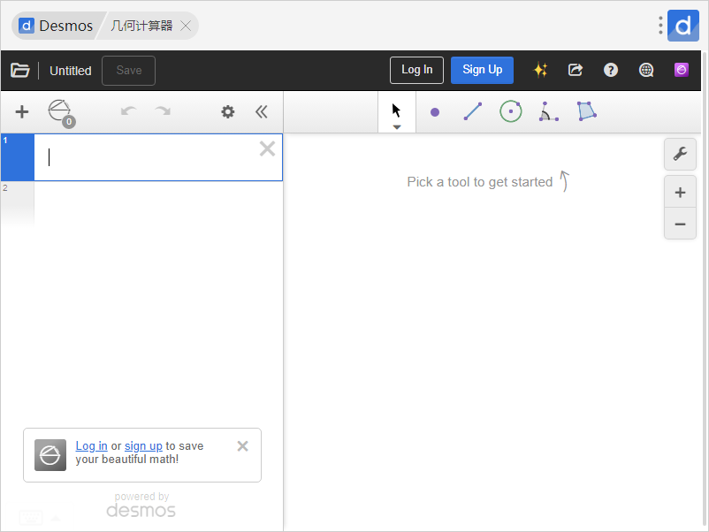
Task: Open the add item plus menu
Action: pyautogui.click(x=22, y=111)
